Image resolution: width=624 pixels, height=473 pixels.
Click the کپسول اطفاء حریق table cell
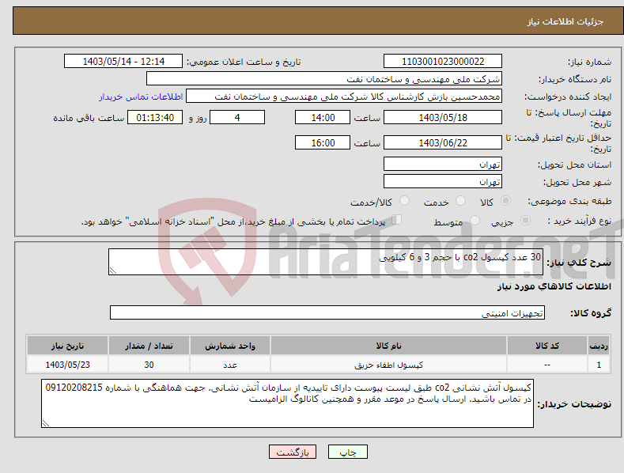388,365
